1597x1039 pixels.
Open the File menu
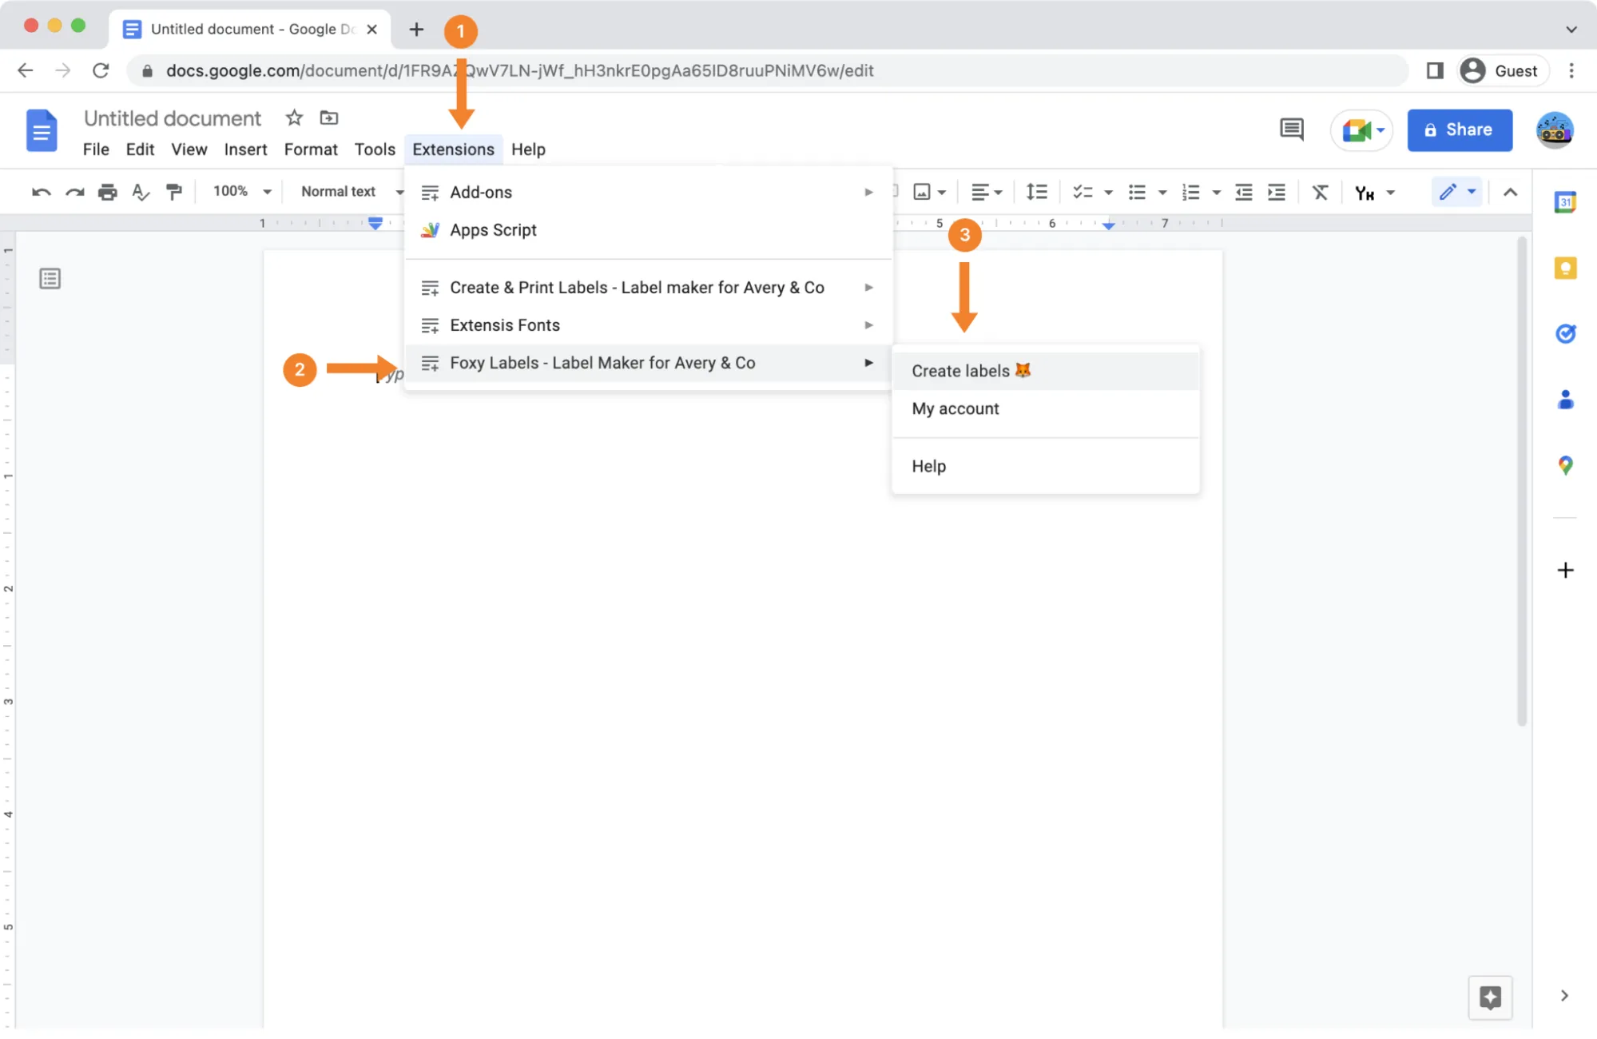(96, 149)
